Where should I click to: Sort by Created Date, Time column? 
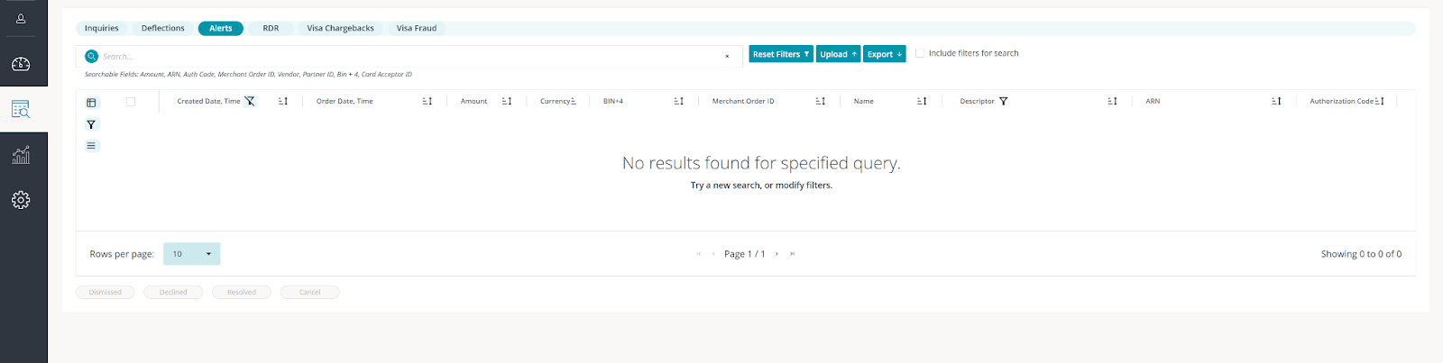click(283, 101)
